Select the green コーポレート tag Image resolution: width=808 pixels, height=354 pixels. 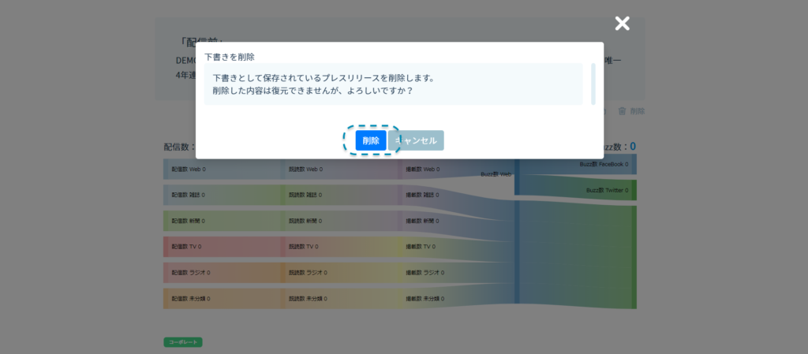[183, 342]
